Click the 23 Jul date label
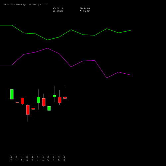The width and height of the screenshot is (166, 166). coord(38,158)
